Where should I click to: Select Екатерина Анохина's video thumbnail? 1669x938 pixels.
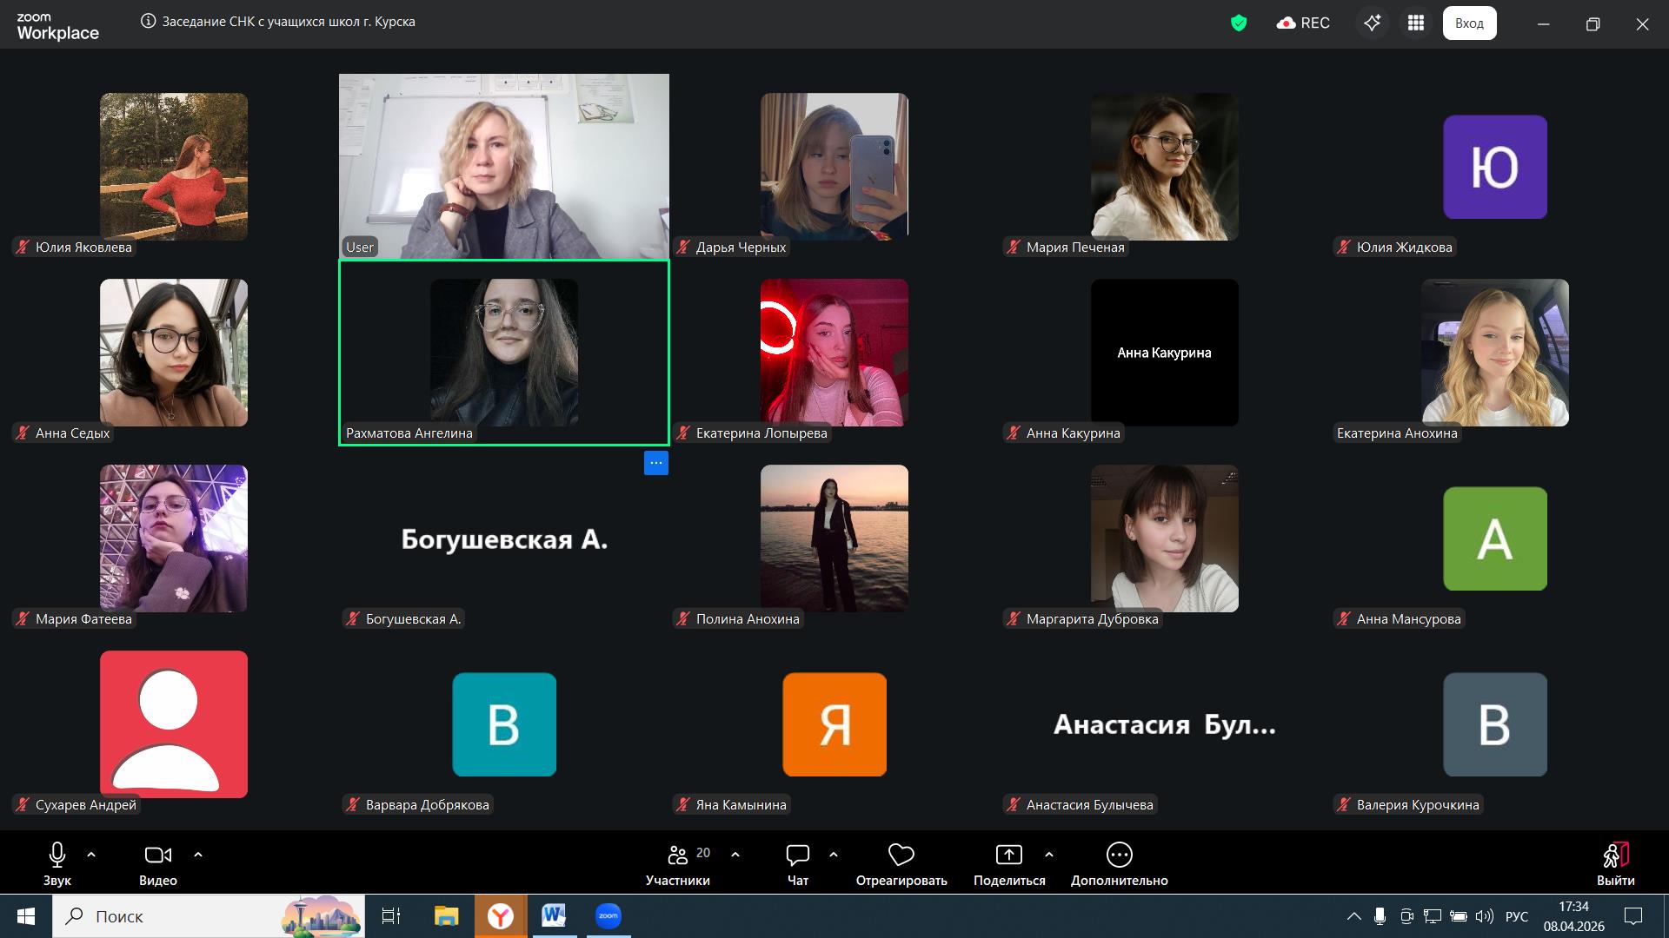(x=1494, y=353)
